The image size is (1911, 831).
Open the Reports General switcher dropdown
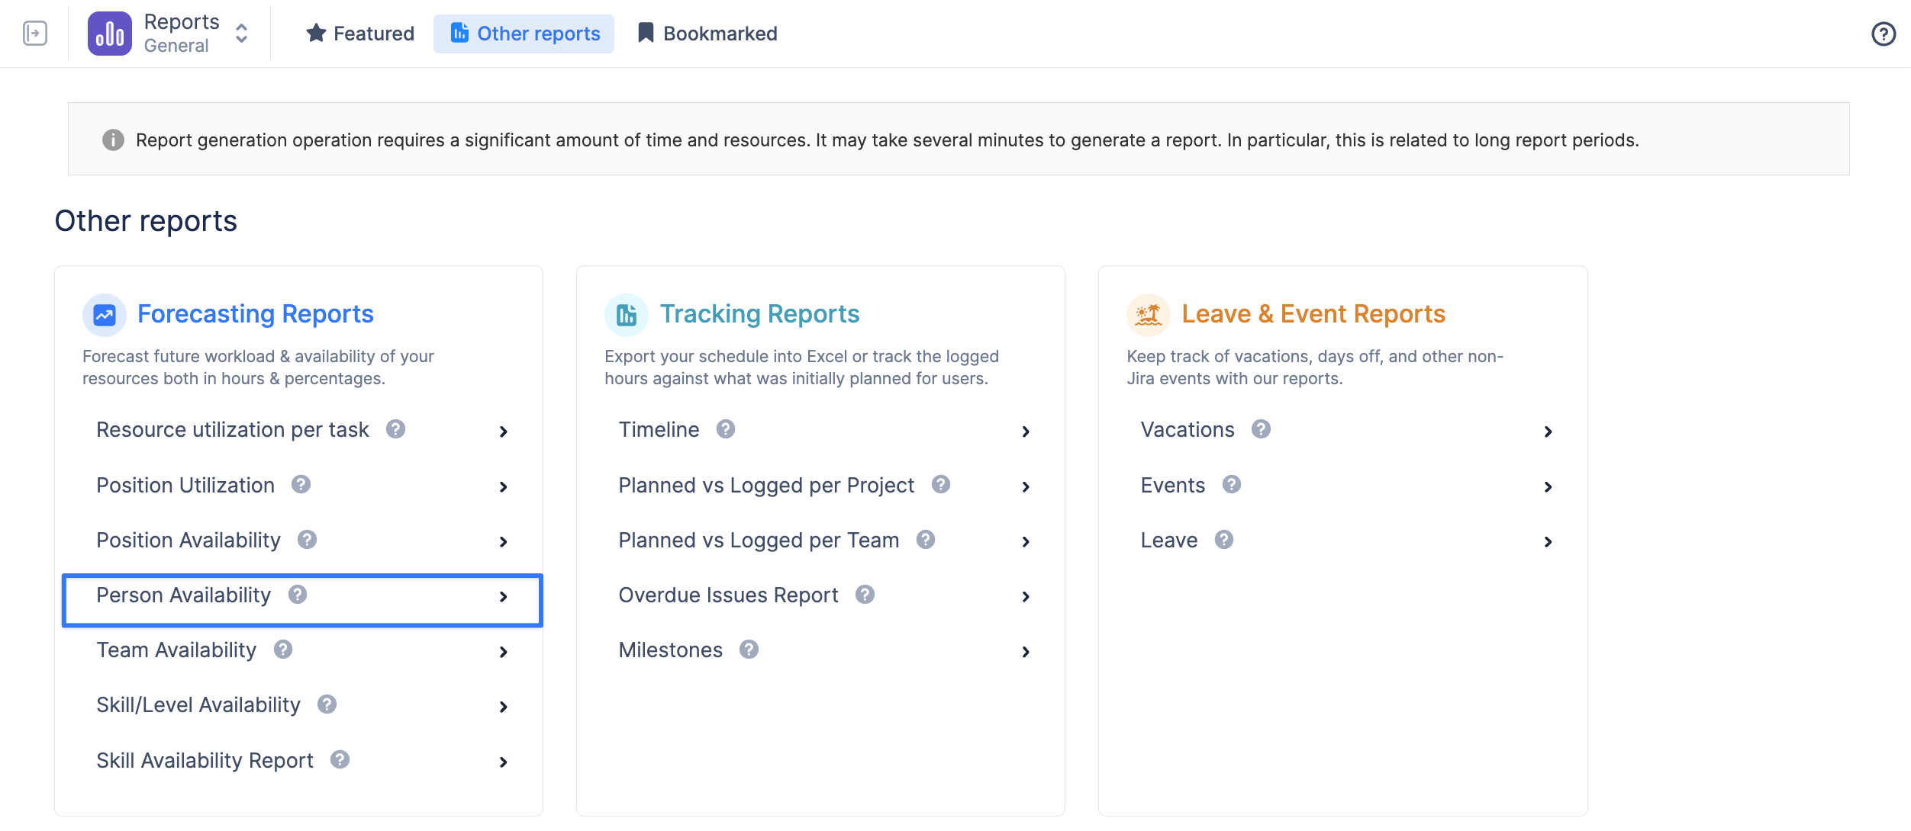241,34
